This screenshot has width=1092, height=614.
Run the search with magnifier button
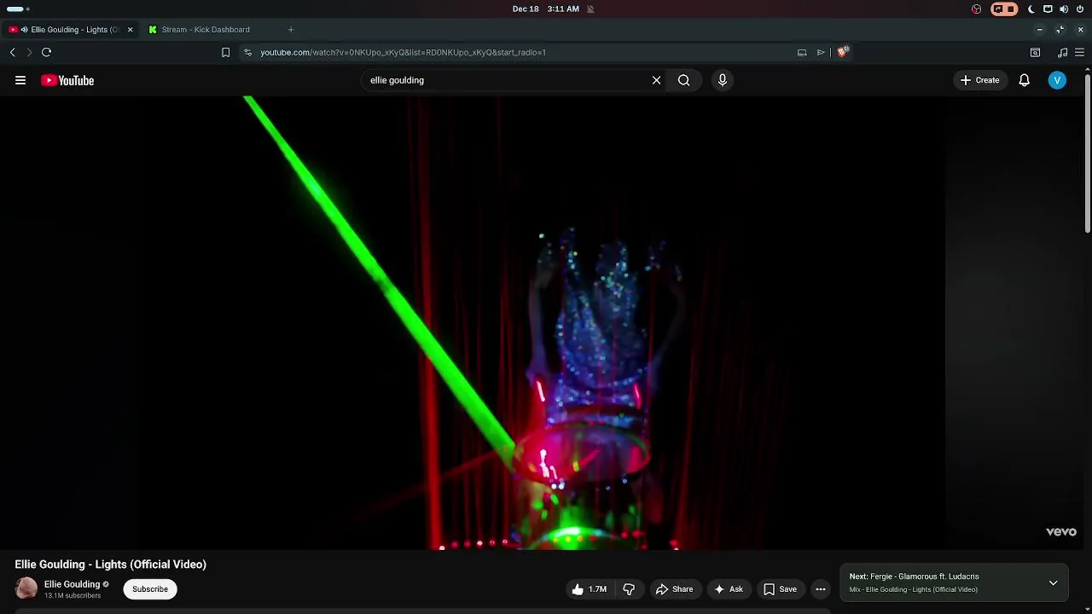point(683,80)
